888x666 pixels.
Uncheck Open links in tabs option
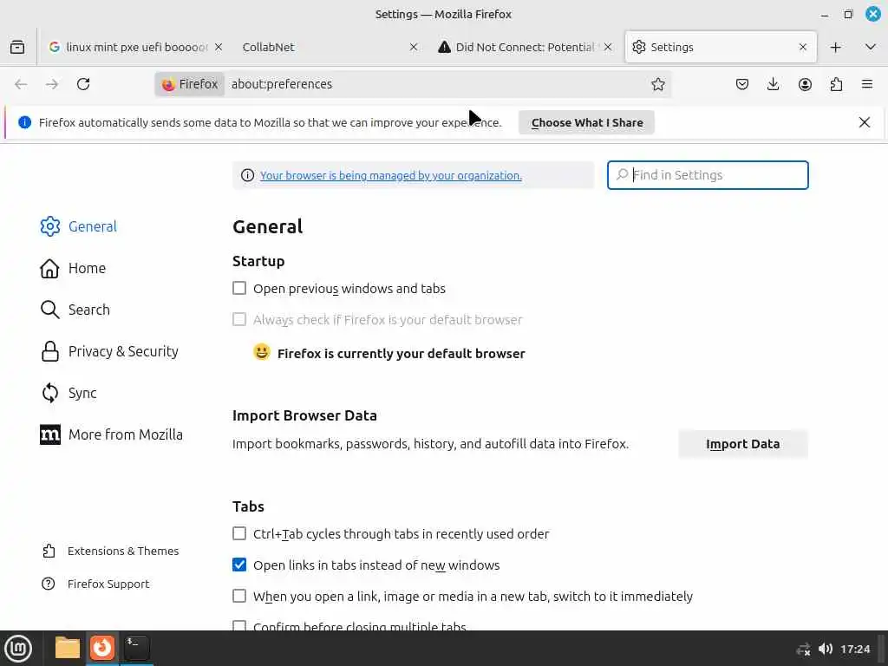tap(239, 565)
